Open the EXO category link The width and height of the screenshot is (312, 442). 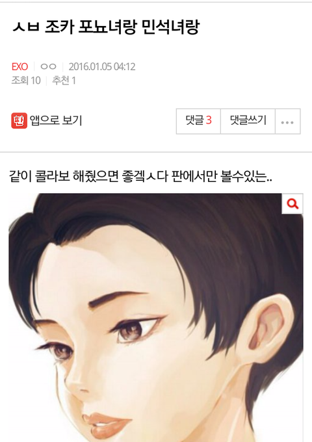[19, 67]
